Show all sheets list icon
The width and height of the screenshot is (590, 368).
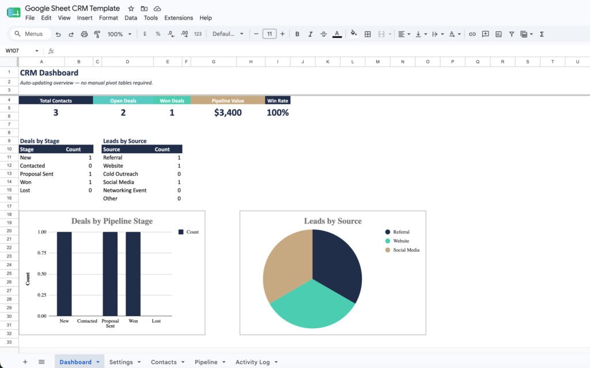pyautogui.click(x=41, y=362)
